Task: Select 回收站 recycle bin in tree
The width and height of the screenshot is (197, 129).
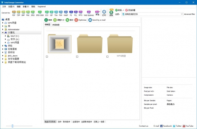Action: [x=11, y=52]
